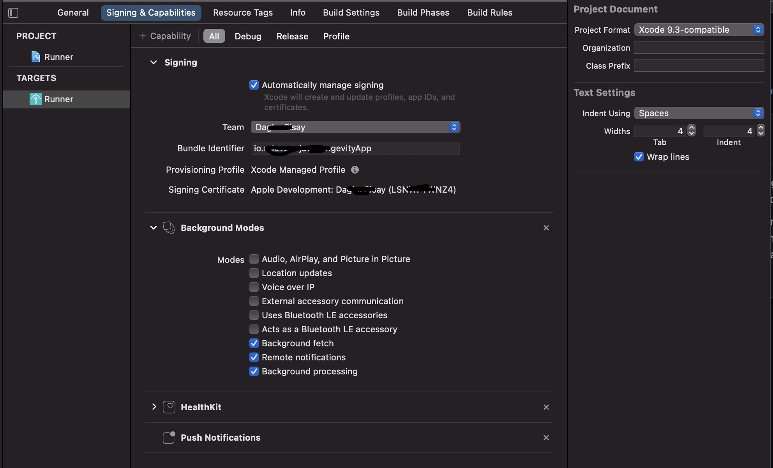The height and width of the screenshot is (468, 773).
Task: Expand the HealthKit section
Action: [154, 407]
